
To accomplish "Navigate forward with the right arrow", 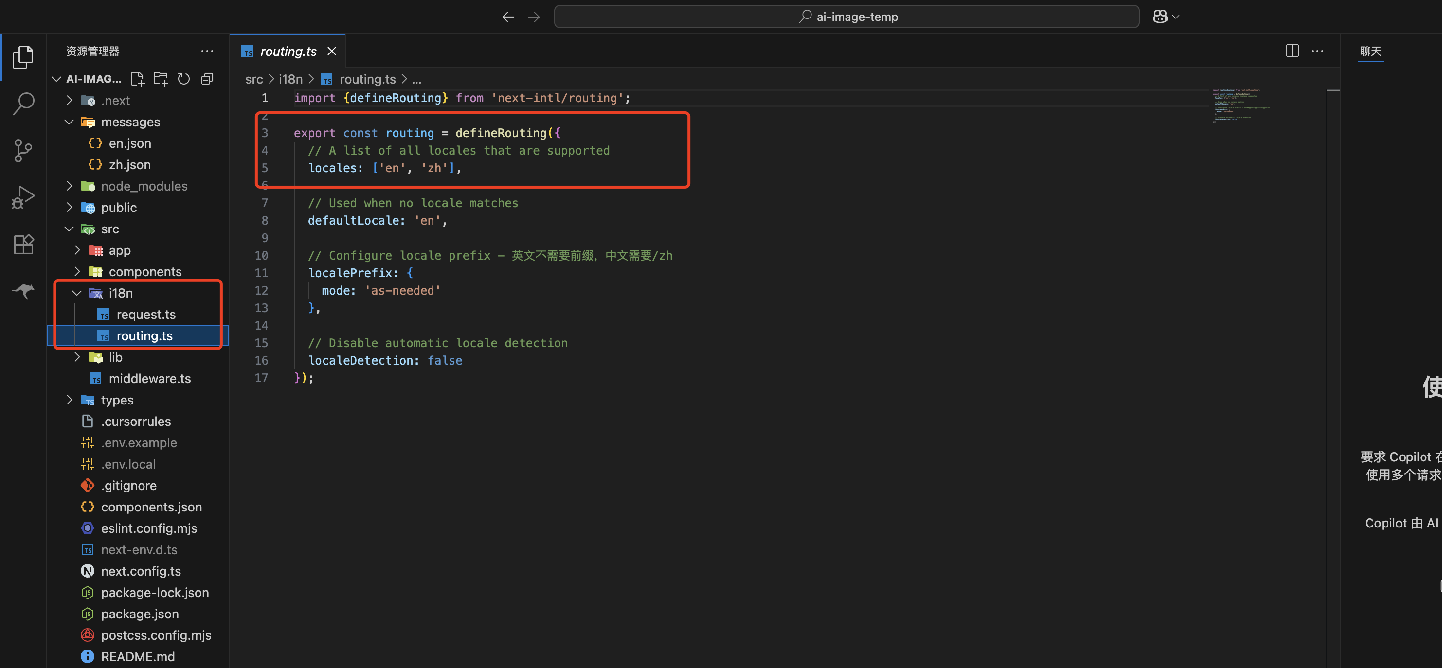I will 534,17.
